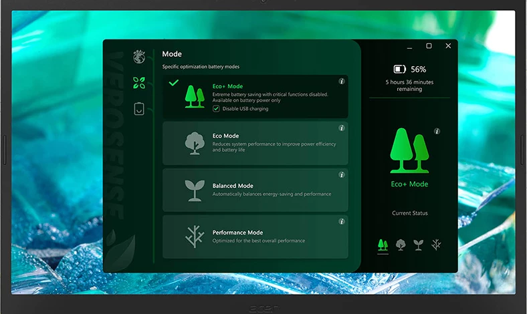This screenshot has height=314, width=527.
Task: Show info for the Eco Mode card
Action: pos(342,128)
